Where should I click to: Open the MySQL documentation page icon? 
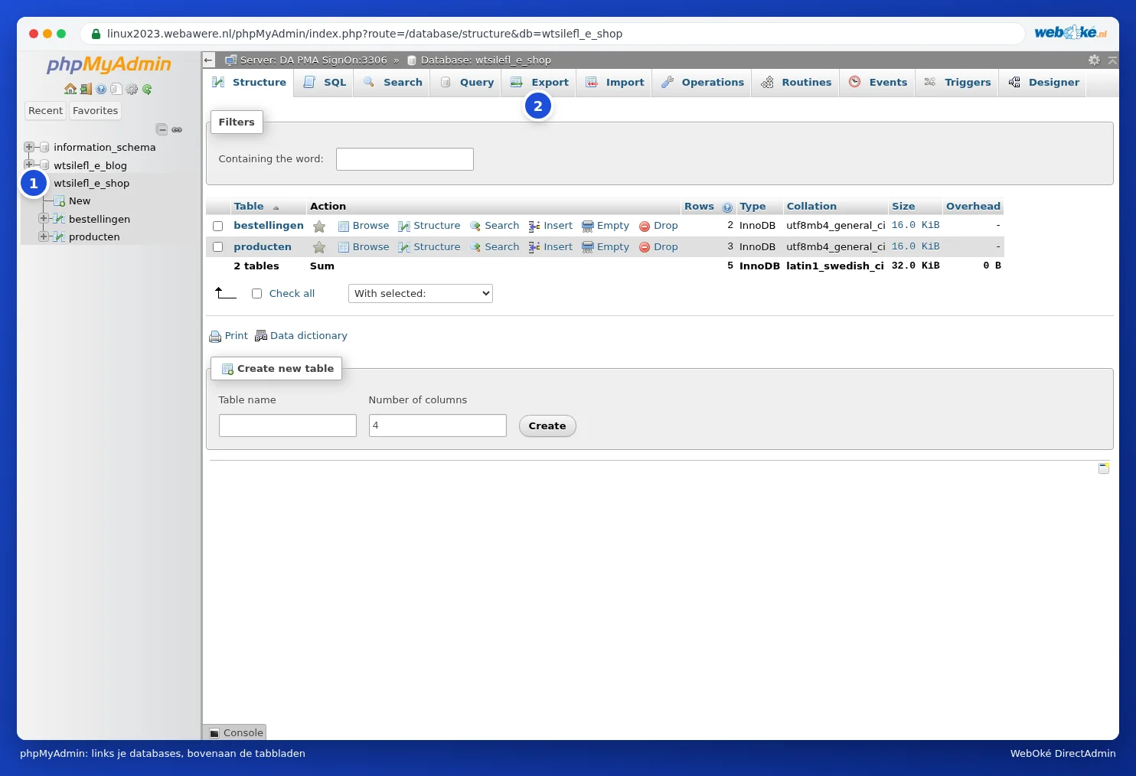(116, 89)
